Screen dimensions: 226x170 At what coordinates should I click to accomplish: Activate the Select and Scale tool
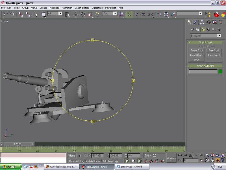click(x=90, y=14)
